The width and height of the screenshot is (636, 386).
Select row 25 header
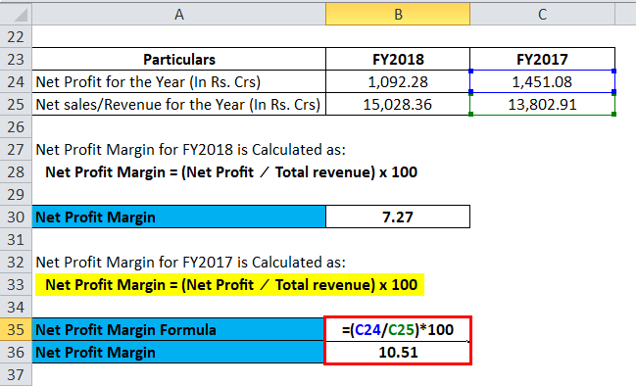[x=16, y=104]
